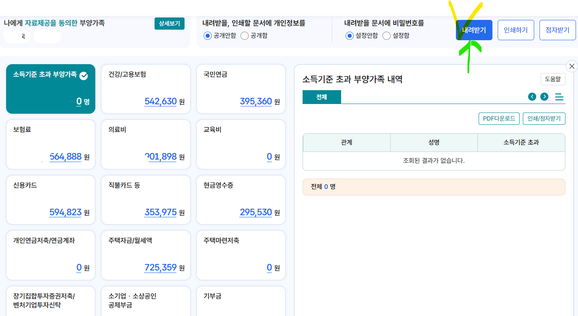This screenshot has height=316, width=578.
Task: Click the 신용카드 card title
Action: pos(25,185)
